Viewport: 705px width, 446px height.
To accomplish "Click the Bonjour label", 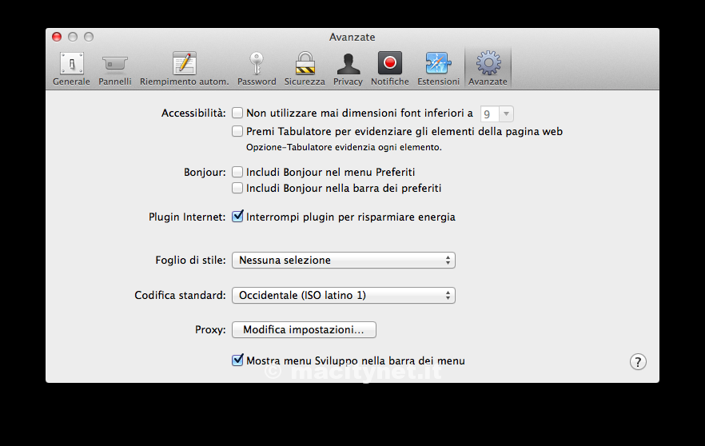I will point(205,172).
